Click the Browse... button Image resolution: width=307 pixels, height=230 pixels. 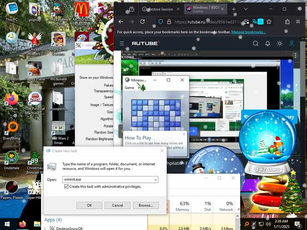(146, 205)
